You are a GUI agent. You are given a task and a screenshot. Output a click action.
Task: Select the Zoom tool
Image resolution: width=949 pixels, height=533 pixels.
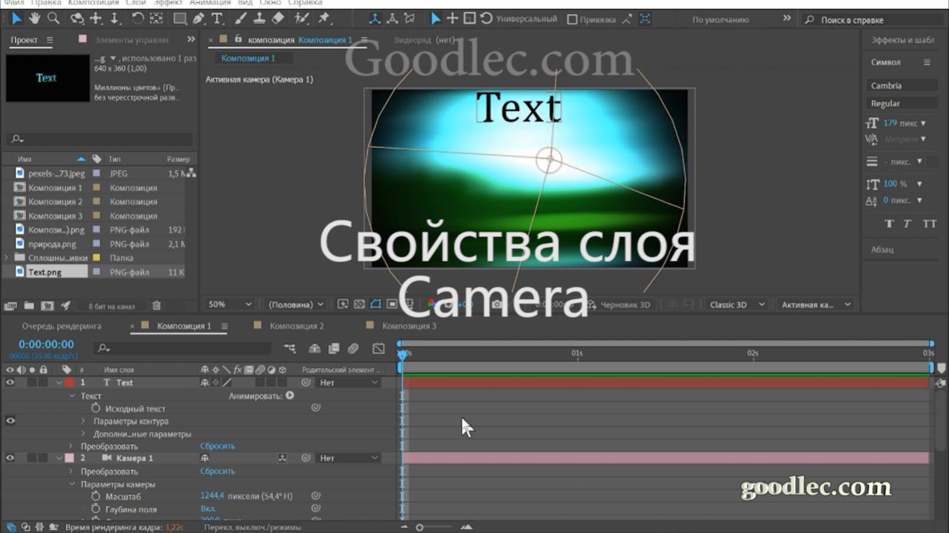[x=53, y=18]
